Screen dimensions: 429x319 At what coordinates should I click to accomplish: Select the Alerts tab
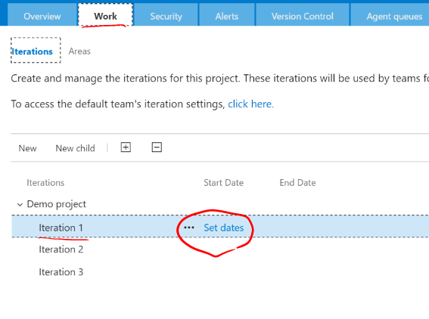(227, 16)
